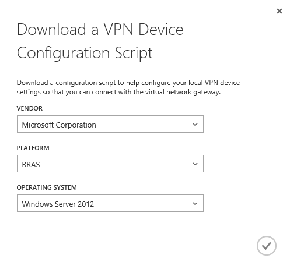Click the word 'VPN' in the dialog title
This screenshot has height=269, width=290.
click(118, 30)
